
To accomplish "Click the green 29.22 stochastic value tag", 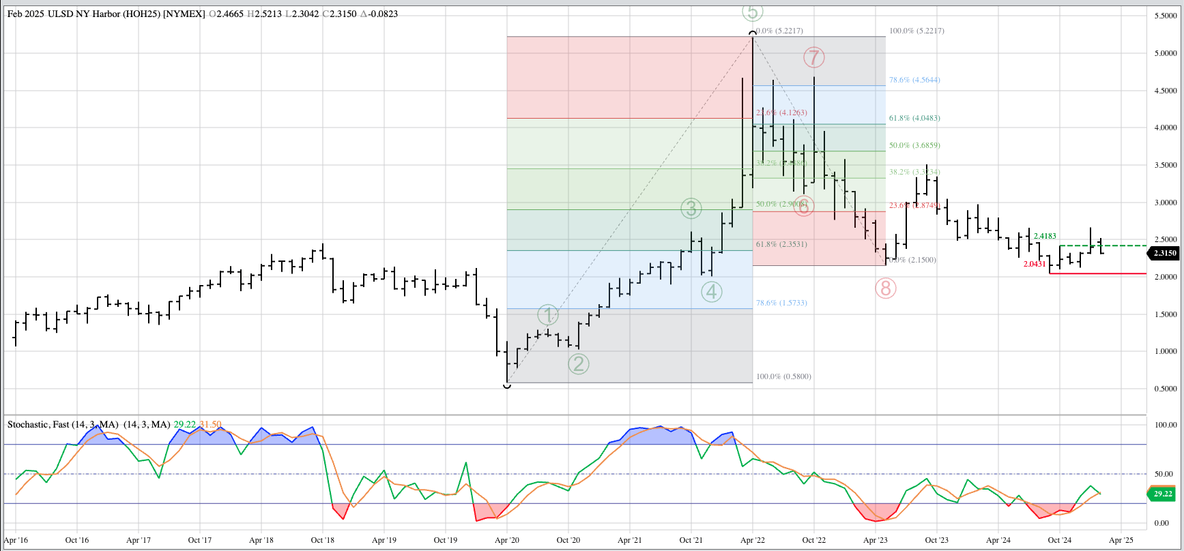I will (1163, 494).
